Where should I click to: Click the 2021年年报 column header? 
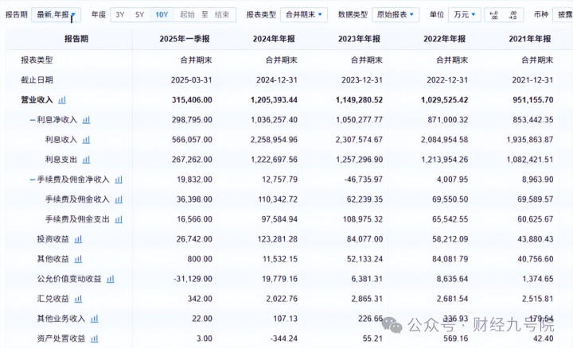click(x=529, y=39)
